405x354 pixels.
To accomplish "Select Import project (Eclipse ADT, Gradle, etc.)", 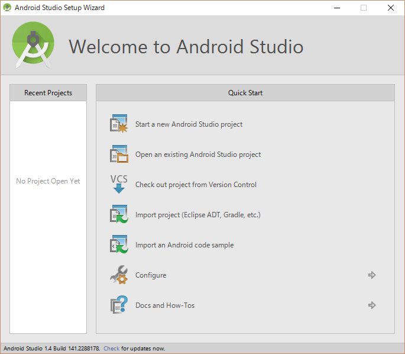I will (198, 215).
